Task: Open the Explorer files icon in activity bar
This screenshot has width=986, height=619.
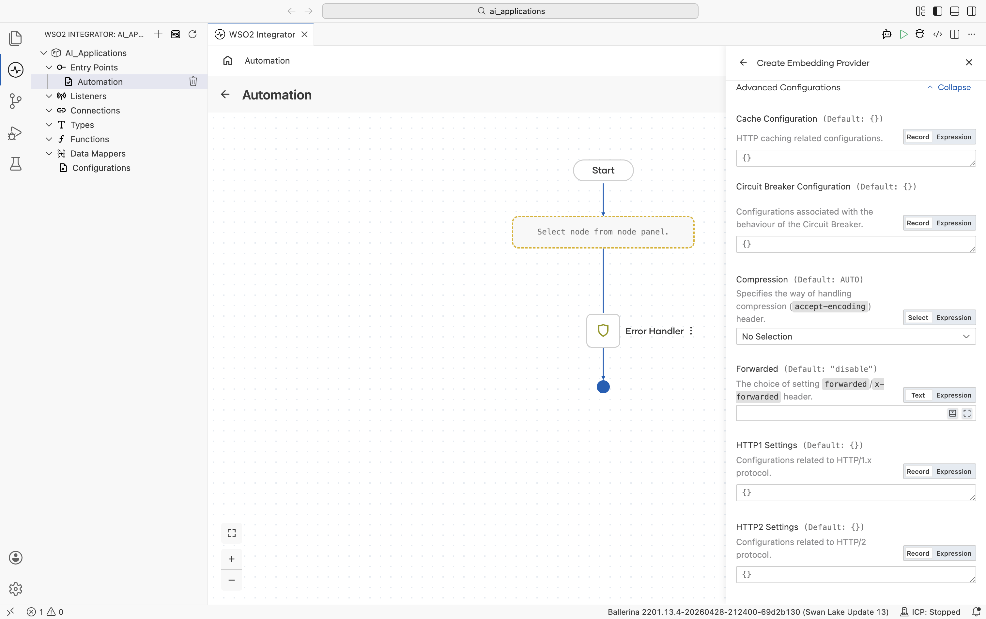Action: [16, 38]
